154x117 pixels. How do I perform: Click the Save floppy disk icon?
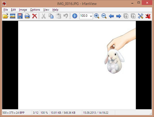coord(20,16)
